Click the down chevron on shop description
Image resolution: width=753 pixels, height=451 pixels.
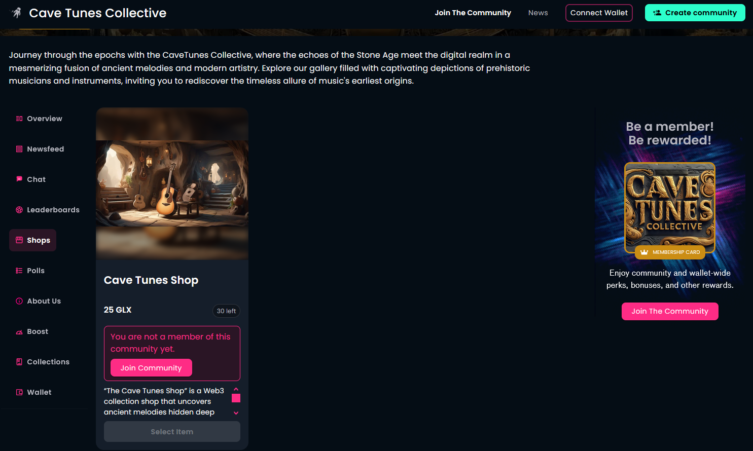point(236,413)
